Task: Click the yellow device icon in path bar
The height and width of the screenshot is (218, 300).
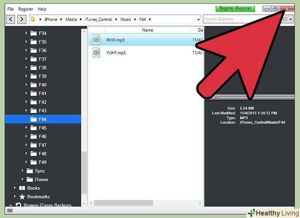Action: [33, 19]
